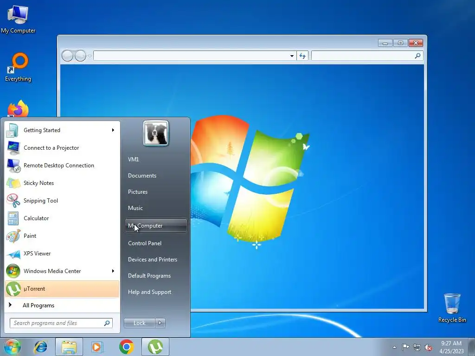Viewport: 475px width, 356px height.
Task: Open My Computer desktop icon
Action: [x=18, y=19]
